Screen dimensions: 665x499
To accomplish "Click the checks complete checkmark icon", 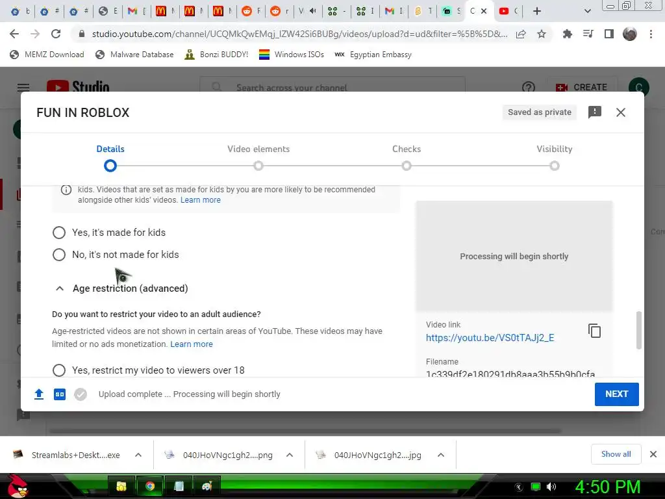I will pos(81,394).
